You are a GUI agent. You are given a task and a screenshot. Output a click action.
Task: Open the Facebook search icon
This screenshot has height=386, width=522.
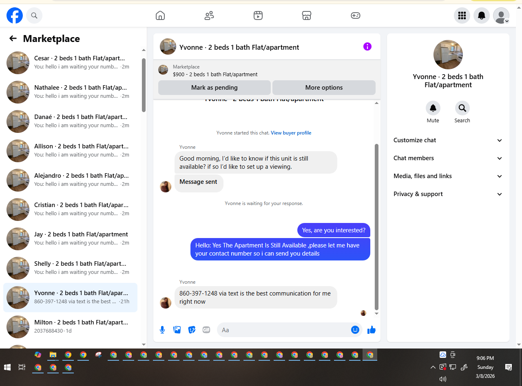point(34,15)
